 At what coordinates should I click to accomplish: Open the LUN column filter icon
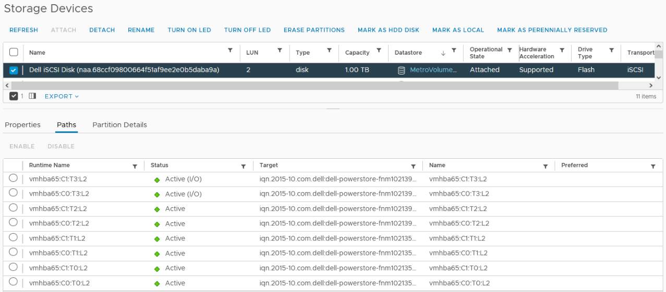[280, 50]
